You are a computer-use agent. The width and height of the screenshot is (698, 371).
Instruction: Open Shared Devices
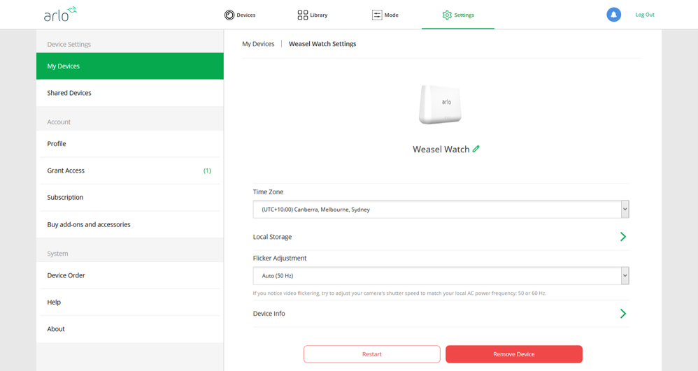point(130,93)
